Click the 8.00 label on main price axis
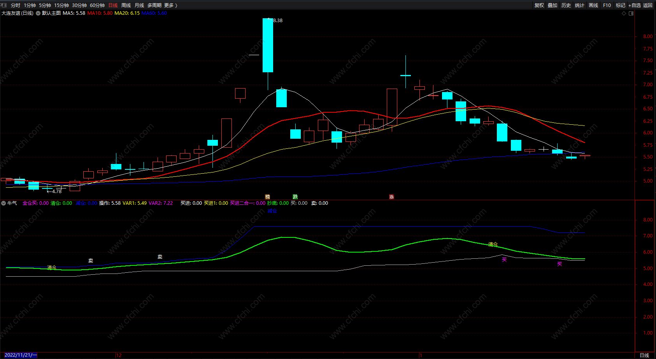 pyautogui.click(x=648, y=37)
